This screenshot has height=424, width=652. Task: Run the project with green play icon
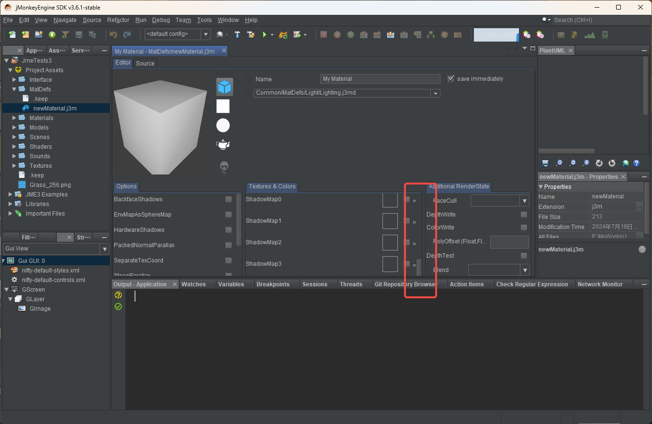point(264,34)
